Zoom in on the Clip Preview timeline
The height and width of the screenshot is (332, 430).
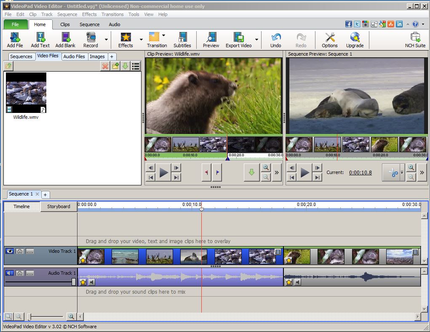266,167
